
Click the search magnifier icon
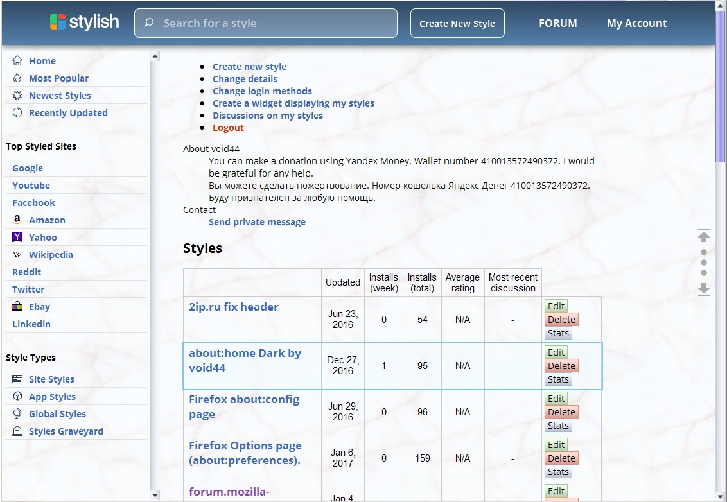[x=149, y=22]
